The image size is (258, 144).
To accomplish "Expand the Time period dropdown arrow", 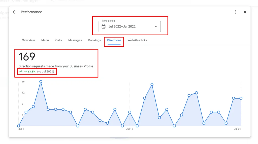I will tap(156, 26).
